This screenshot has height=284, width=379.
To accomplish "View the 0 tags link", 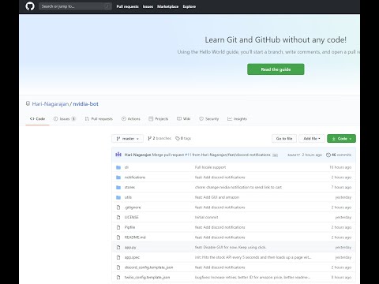I will click(183, 138).
